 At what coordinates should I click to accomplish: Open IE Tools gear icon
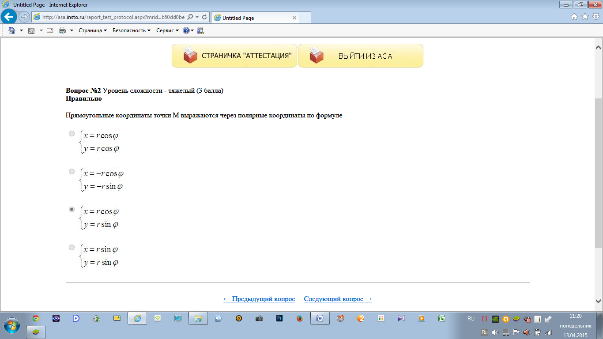pos(595,17)
